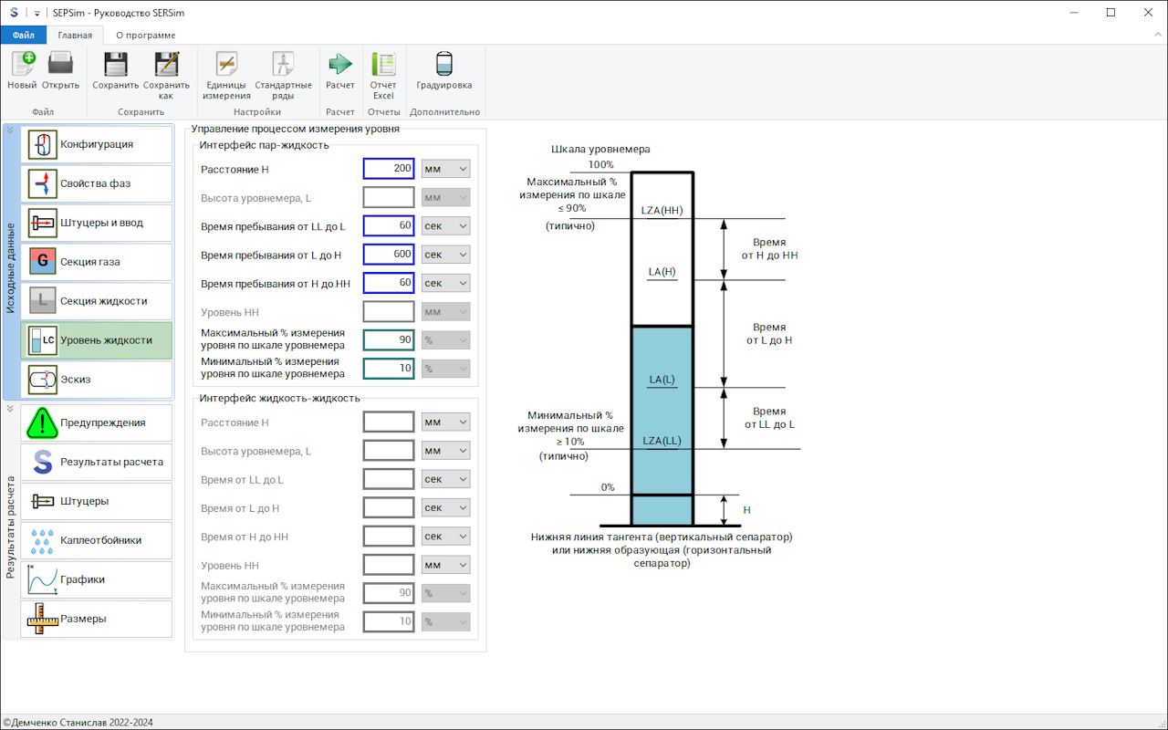Viewport: 1168px width, 730px height.
Task: Open a file with Открыть icon
Action: pyautogui.click(x=60, y=70)
